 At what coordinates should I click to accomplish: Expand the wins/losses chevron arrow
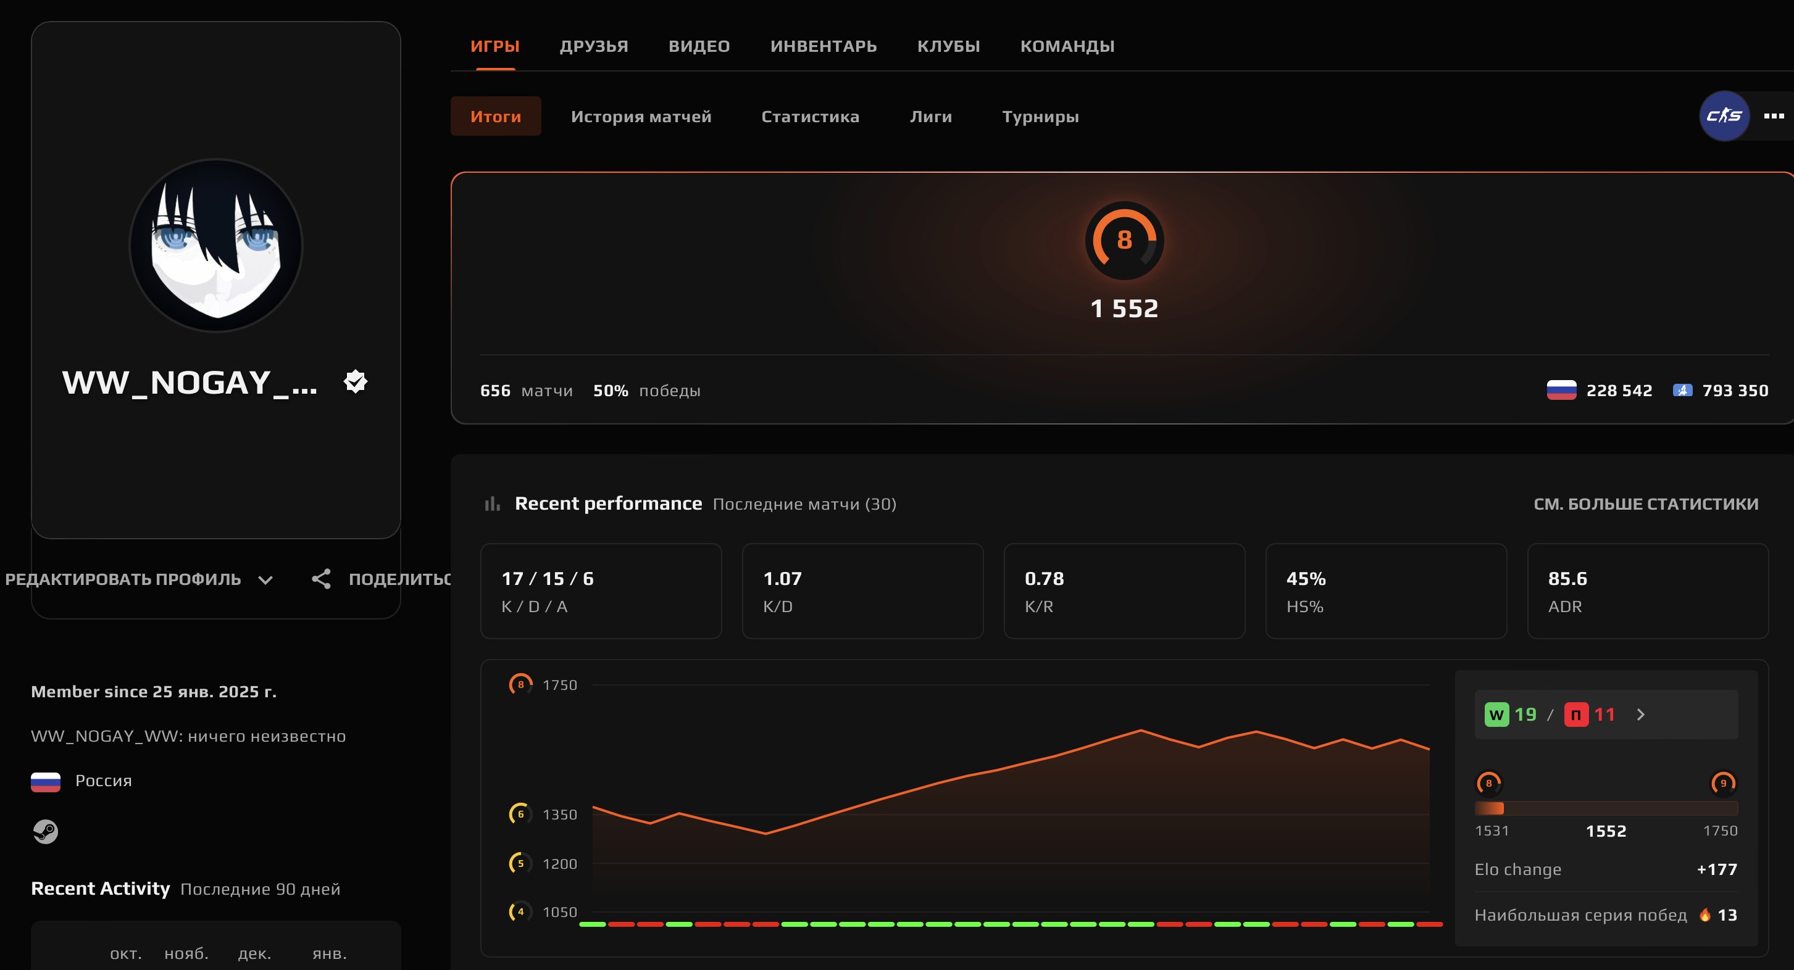(1641, 715)
